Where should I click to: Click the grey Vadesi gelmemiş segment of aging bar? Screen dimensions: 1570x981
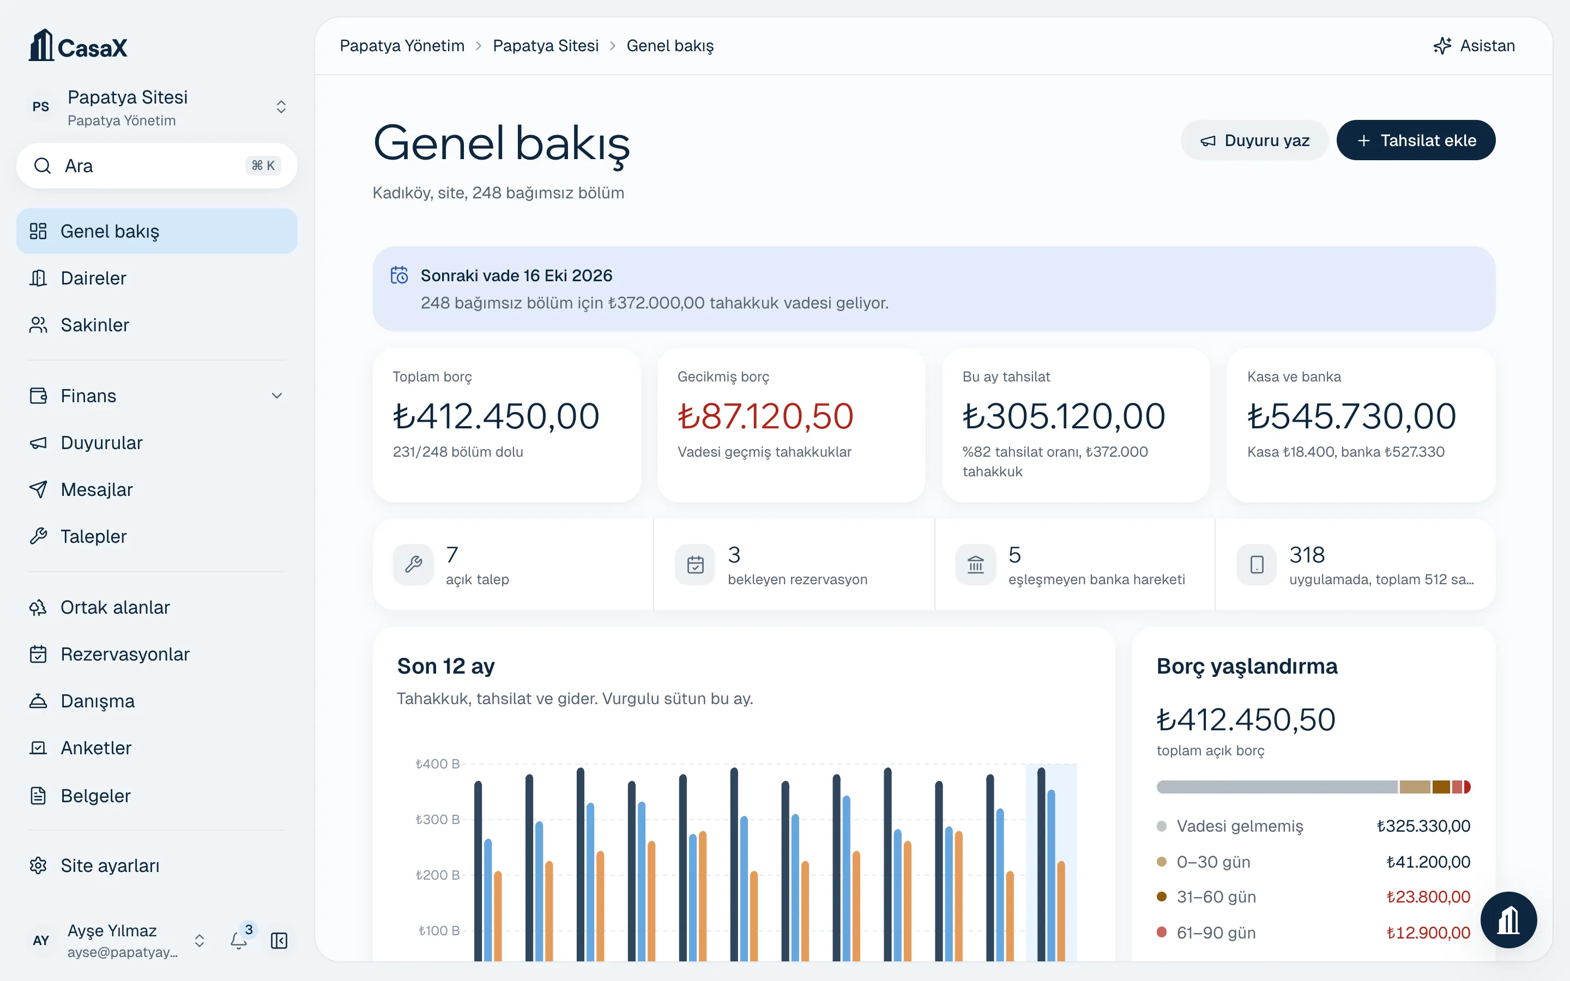pyautogui.click(x=1277, y=787)
